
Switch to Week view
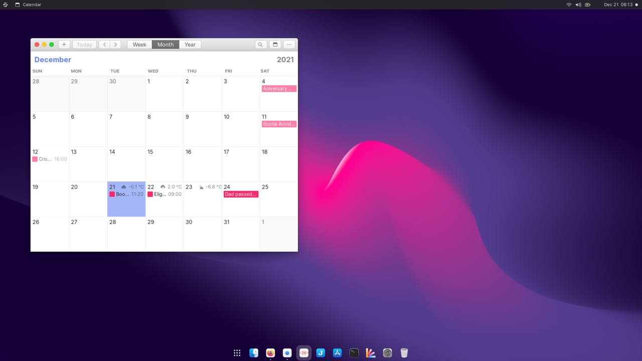pyautogui.click(x=139, y=45)
